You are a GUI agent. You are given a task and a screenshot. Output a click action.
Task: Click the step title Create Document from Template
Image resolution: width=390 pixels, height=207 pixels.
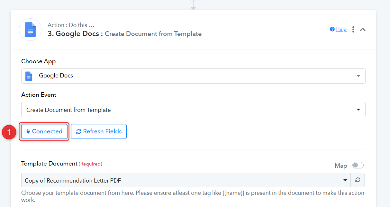[x=153, y=34]
